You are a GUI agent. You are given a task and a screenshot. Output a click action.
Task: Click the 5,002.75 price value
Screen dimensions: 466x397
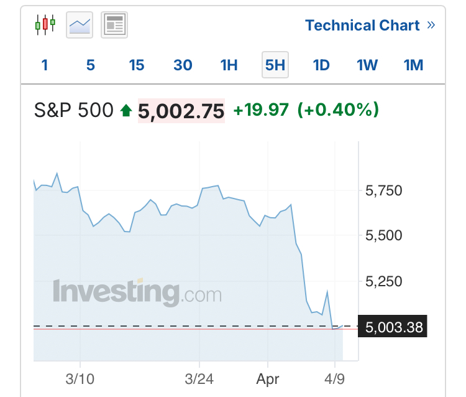click(181, 111)
